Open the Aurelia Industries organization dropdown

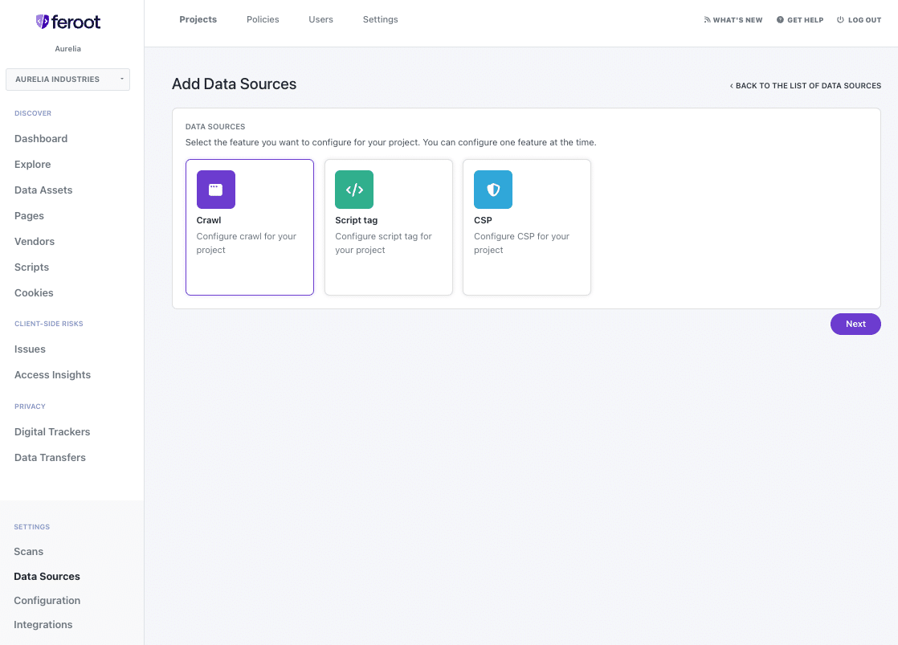pos(67,80)
